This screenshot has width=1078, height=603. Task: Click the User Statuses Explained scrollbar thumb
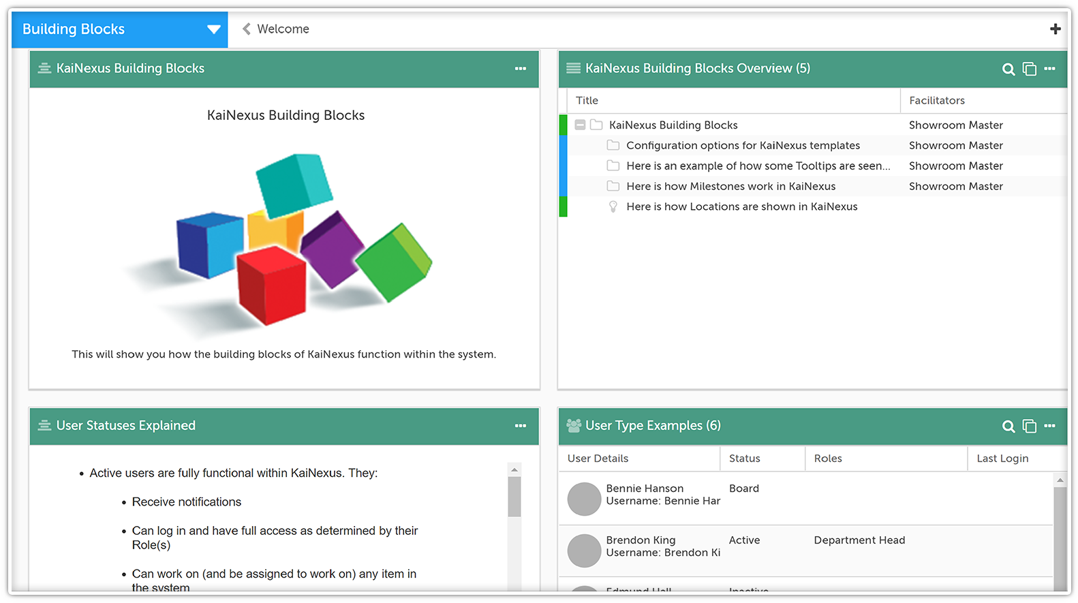[x=514, y=496]
